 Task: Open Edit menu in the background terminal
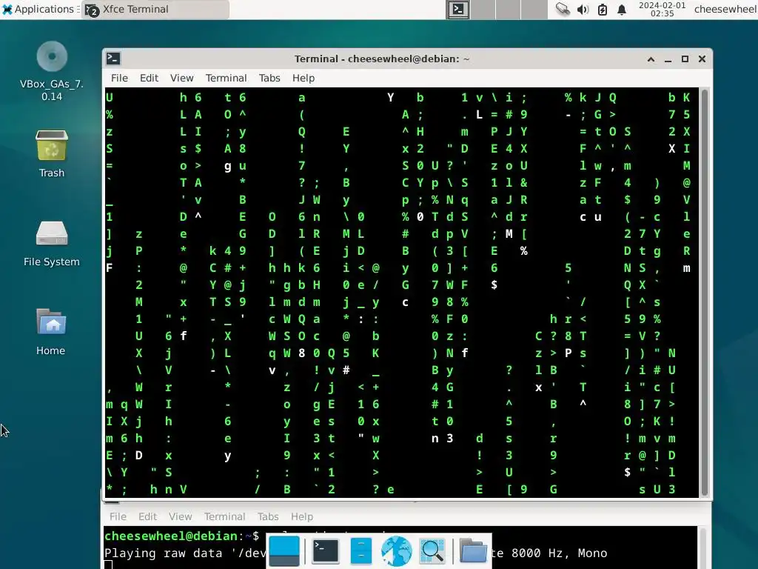[147, 516]
